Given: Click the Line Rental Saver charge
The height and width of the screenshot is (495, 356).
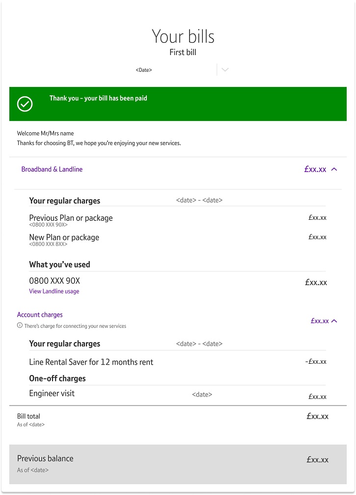Looking at the screenshot, I should coord(91,362).
